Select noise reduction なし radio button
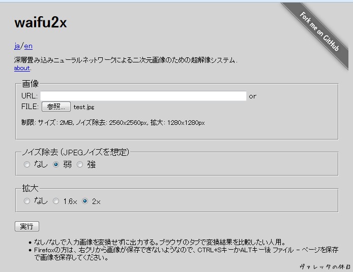The height and width of the screenshot is (272, 353). tap(27, 164)
